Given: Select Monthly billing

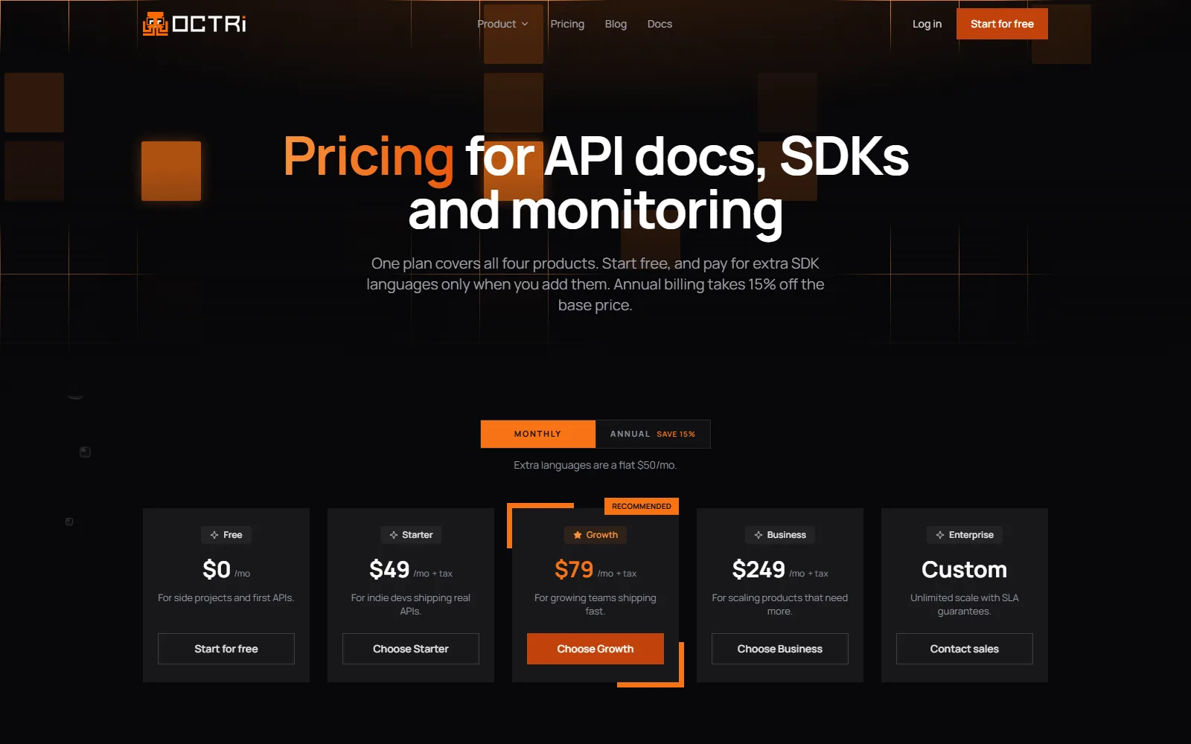Looking at the screenshot, I should [x=537, y=434].
